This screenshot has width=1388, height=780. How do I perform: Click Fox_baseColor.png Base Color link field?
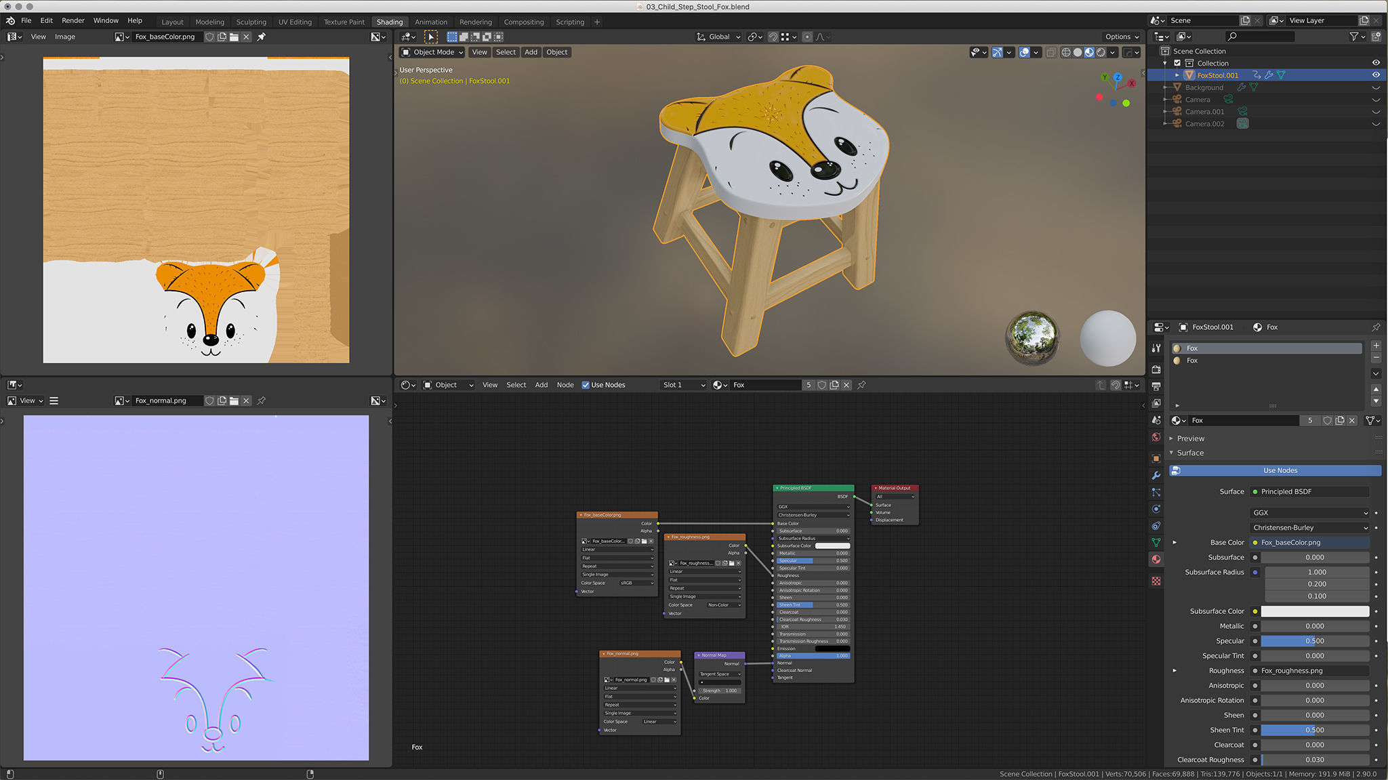tap(1309, 543)
